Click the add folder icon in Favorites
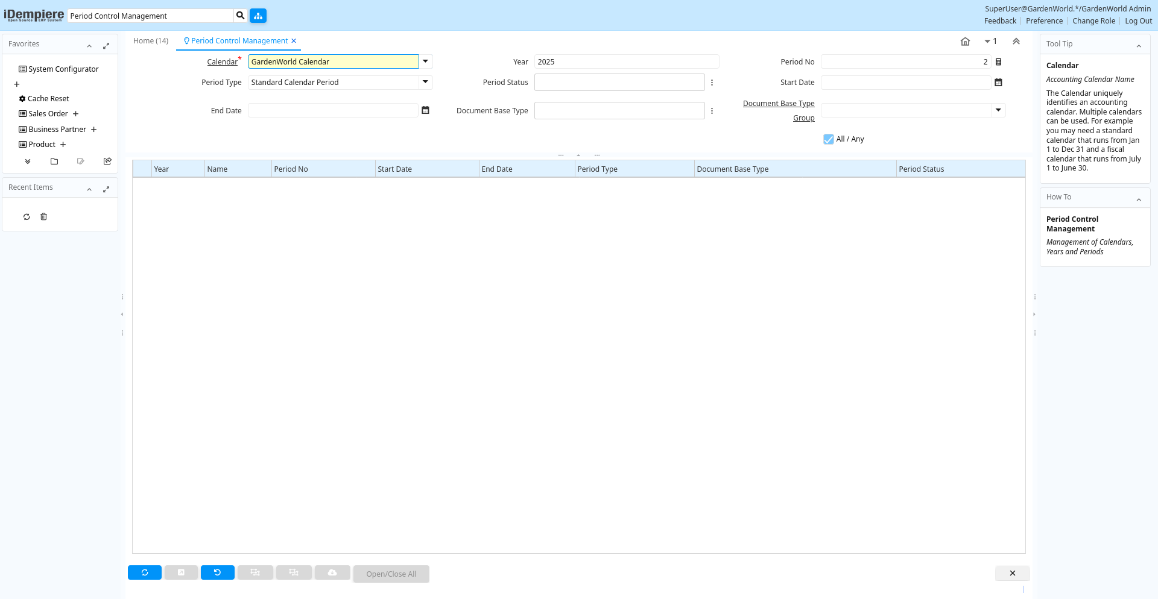 (x=54, y=162)
